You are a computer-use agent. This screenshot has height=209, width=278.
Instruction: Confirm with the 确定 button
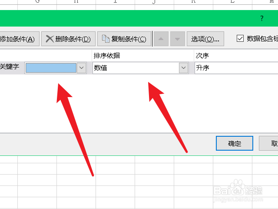pos(235,143)
